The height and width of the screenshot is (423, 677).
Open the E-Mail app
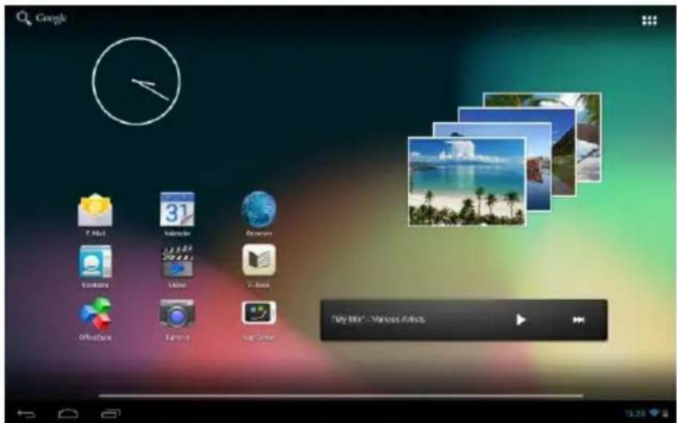coord(95,210)
